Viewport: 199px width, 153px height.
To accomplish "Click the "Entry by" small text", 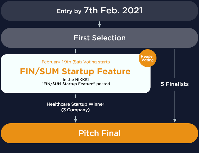I will click(69, 11).
